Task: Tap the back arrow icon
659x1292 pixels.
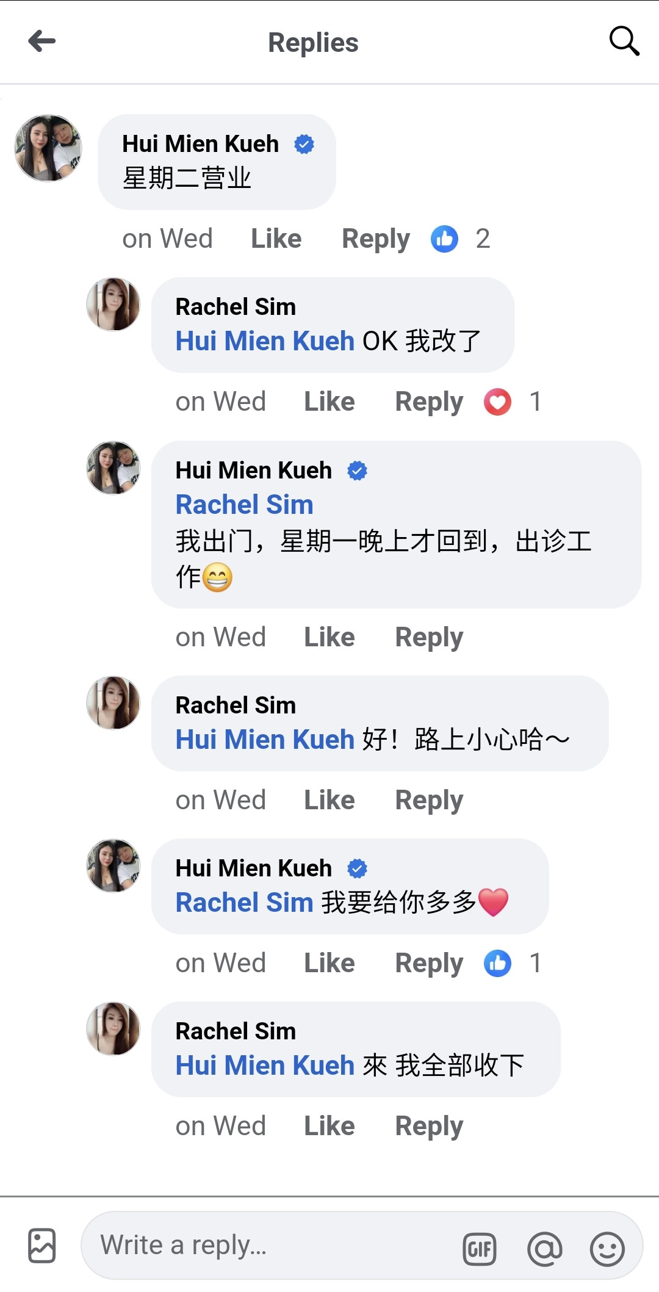Action: (x=42, y=42)
